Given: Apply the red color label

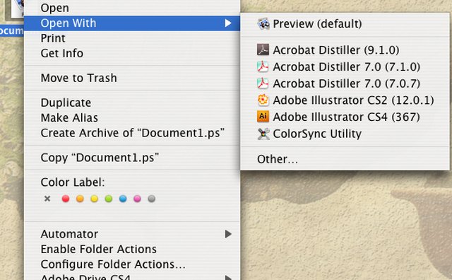Looking at the screenshot, I should pyautogui.click(x=66, y=199).
